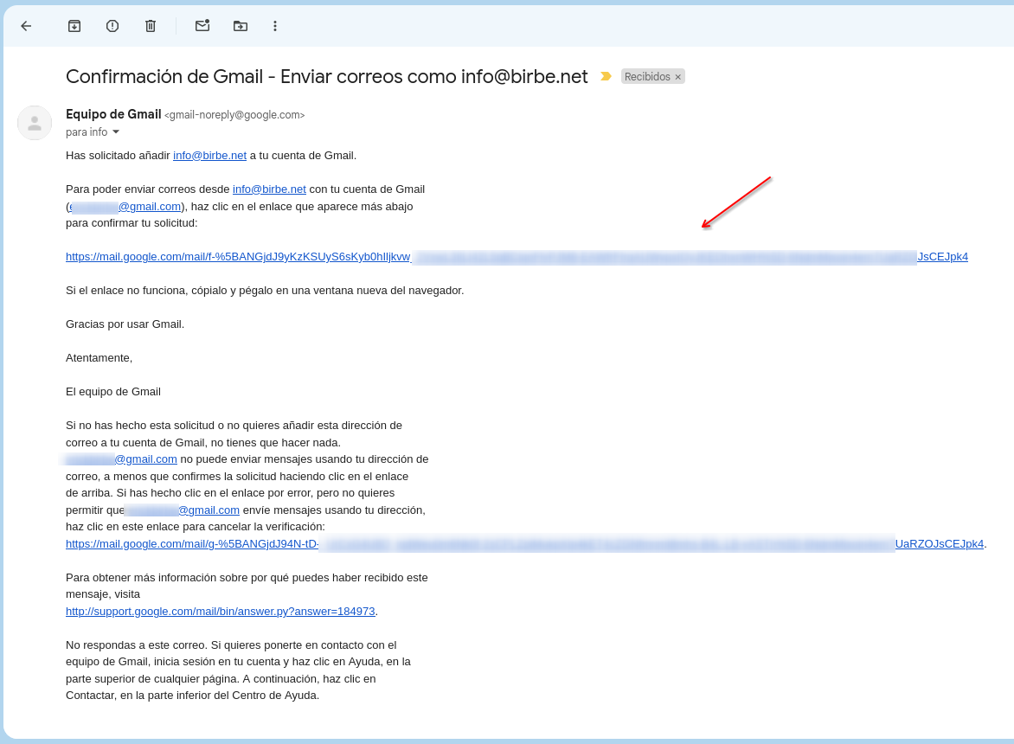This screenshot has width=1014, height=744.
Task: Click the line 'para confirmar tu solicitud:'
Action: click(x=132, y=223)
